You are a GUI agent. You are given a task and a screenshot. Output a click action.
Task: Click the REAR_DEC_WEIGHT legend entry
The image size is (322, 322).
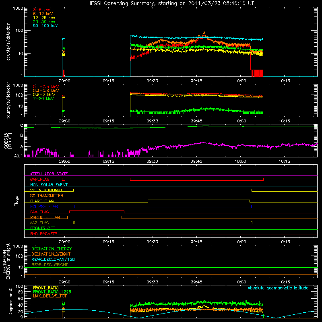pos(50,265)
